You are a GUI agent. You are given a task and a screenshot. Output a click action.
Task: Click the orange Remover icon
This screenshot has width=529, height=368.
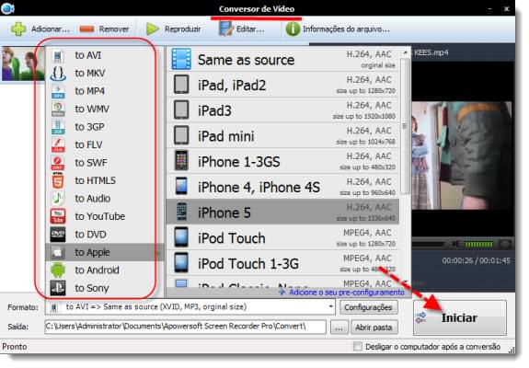[87, 29]
